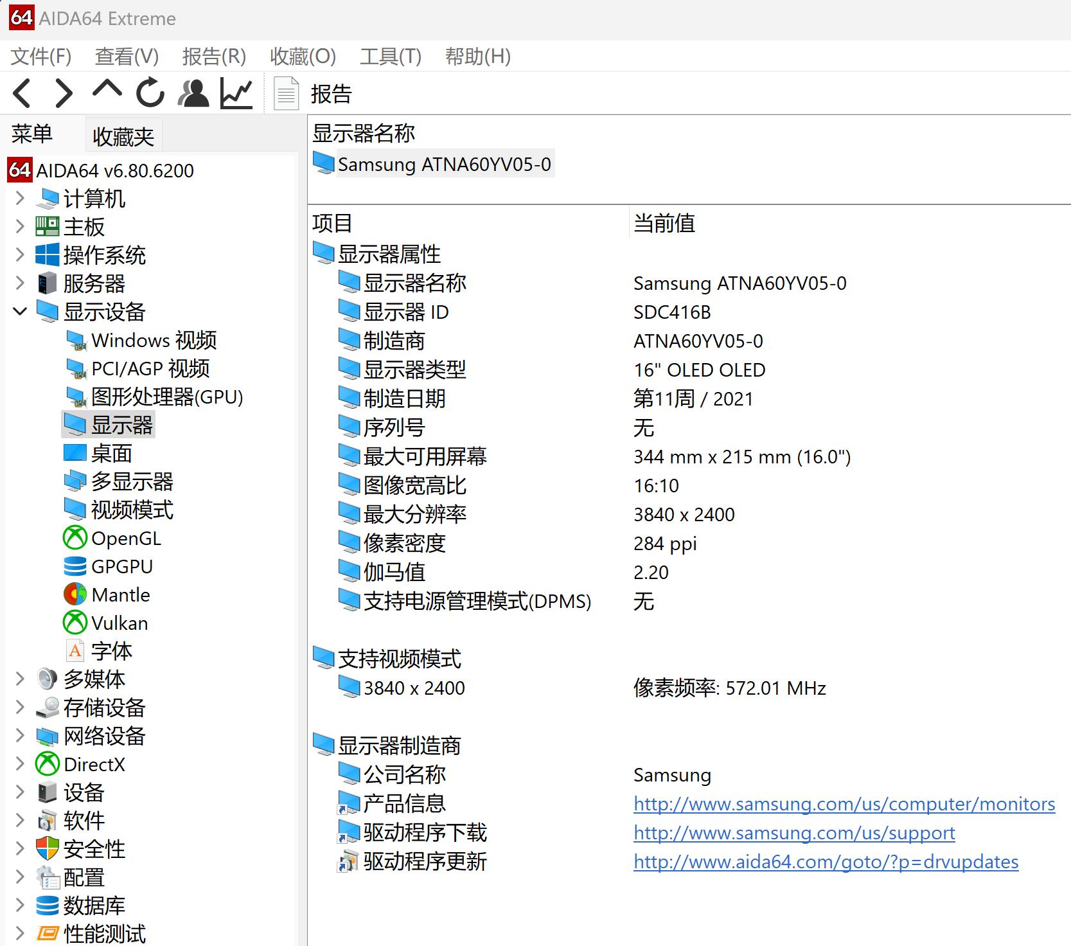Click the refresh icon in the toolbar
1071x946 pixels.
pyautogui.click(x=148, y=93)
